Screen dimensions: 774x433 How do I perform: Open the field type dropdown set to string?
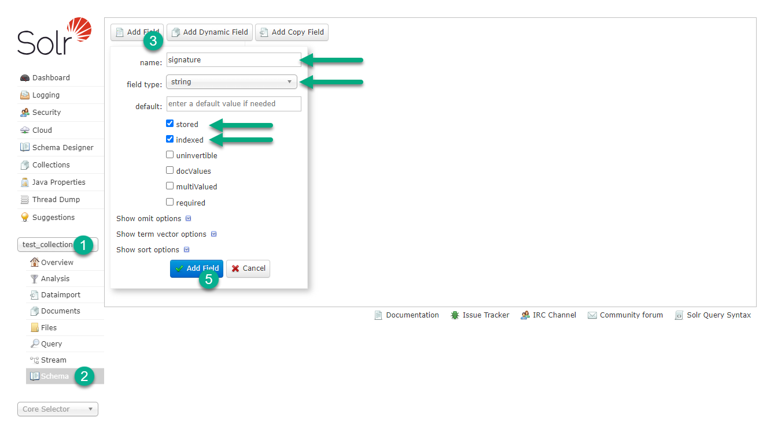point(231,82)
